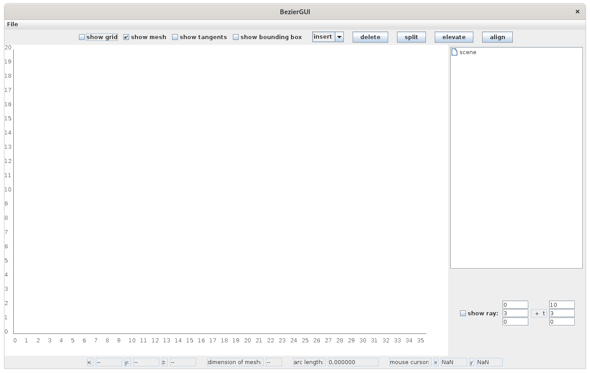Click the dimension of mesh value field
The image size is (590, 373).
[x=274, y=362]
